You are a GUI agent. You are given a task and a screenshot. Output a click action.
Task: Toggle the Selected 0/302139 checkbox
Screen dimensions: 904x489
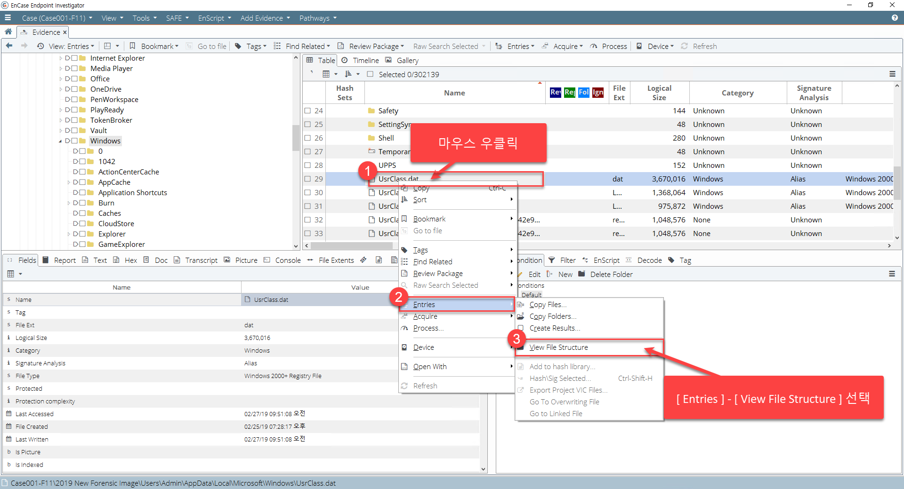370,74
